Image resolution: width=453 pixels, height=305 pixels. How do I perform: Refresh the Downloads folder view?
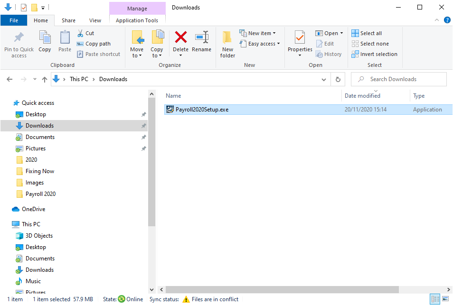(x=338, y=80)
